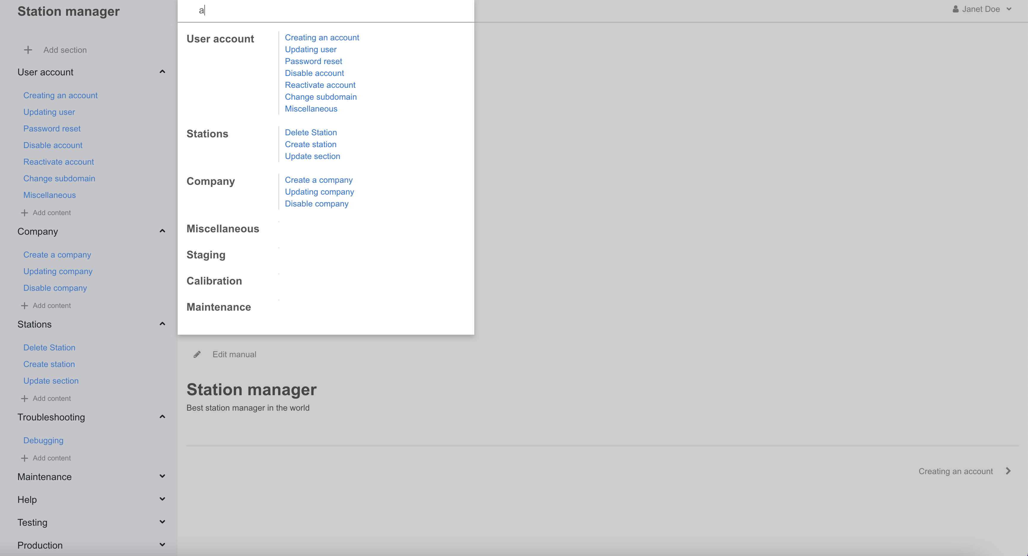
Task: Click Add content plus under Troubleshooting section
Action: (x=24, y=458)
